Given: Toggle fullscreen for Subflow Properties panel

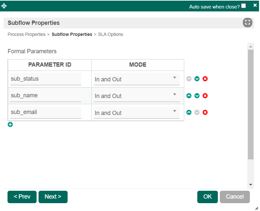Looking at the screenshot, I should [x=248, y=23].
